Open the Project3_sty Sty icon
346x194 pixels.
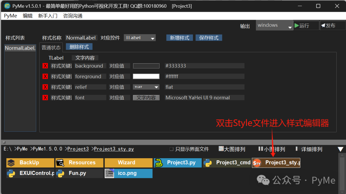pos(257,163)
